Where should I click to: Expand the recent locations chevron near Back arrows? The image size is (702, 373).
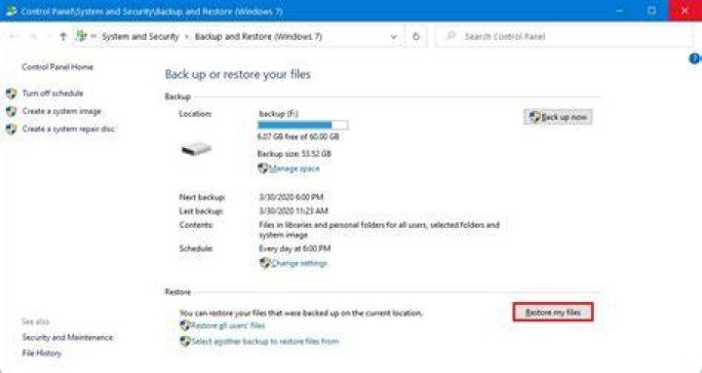[49, 37]
